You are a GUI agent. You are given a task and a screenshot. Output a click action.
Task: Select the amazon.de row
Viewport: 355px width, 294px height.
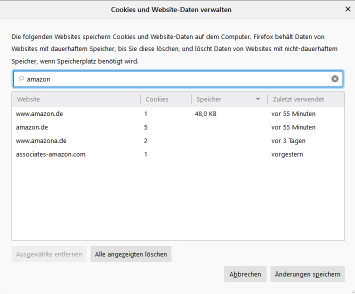(178, 127)
